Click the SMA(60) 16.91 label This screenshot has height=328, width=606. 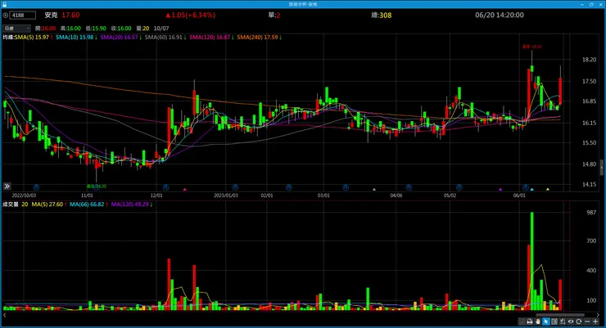[165, 38]
